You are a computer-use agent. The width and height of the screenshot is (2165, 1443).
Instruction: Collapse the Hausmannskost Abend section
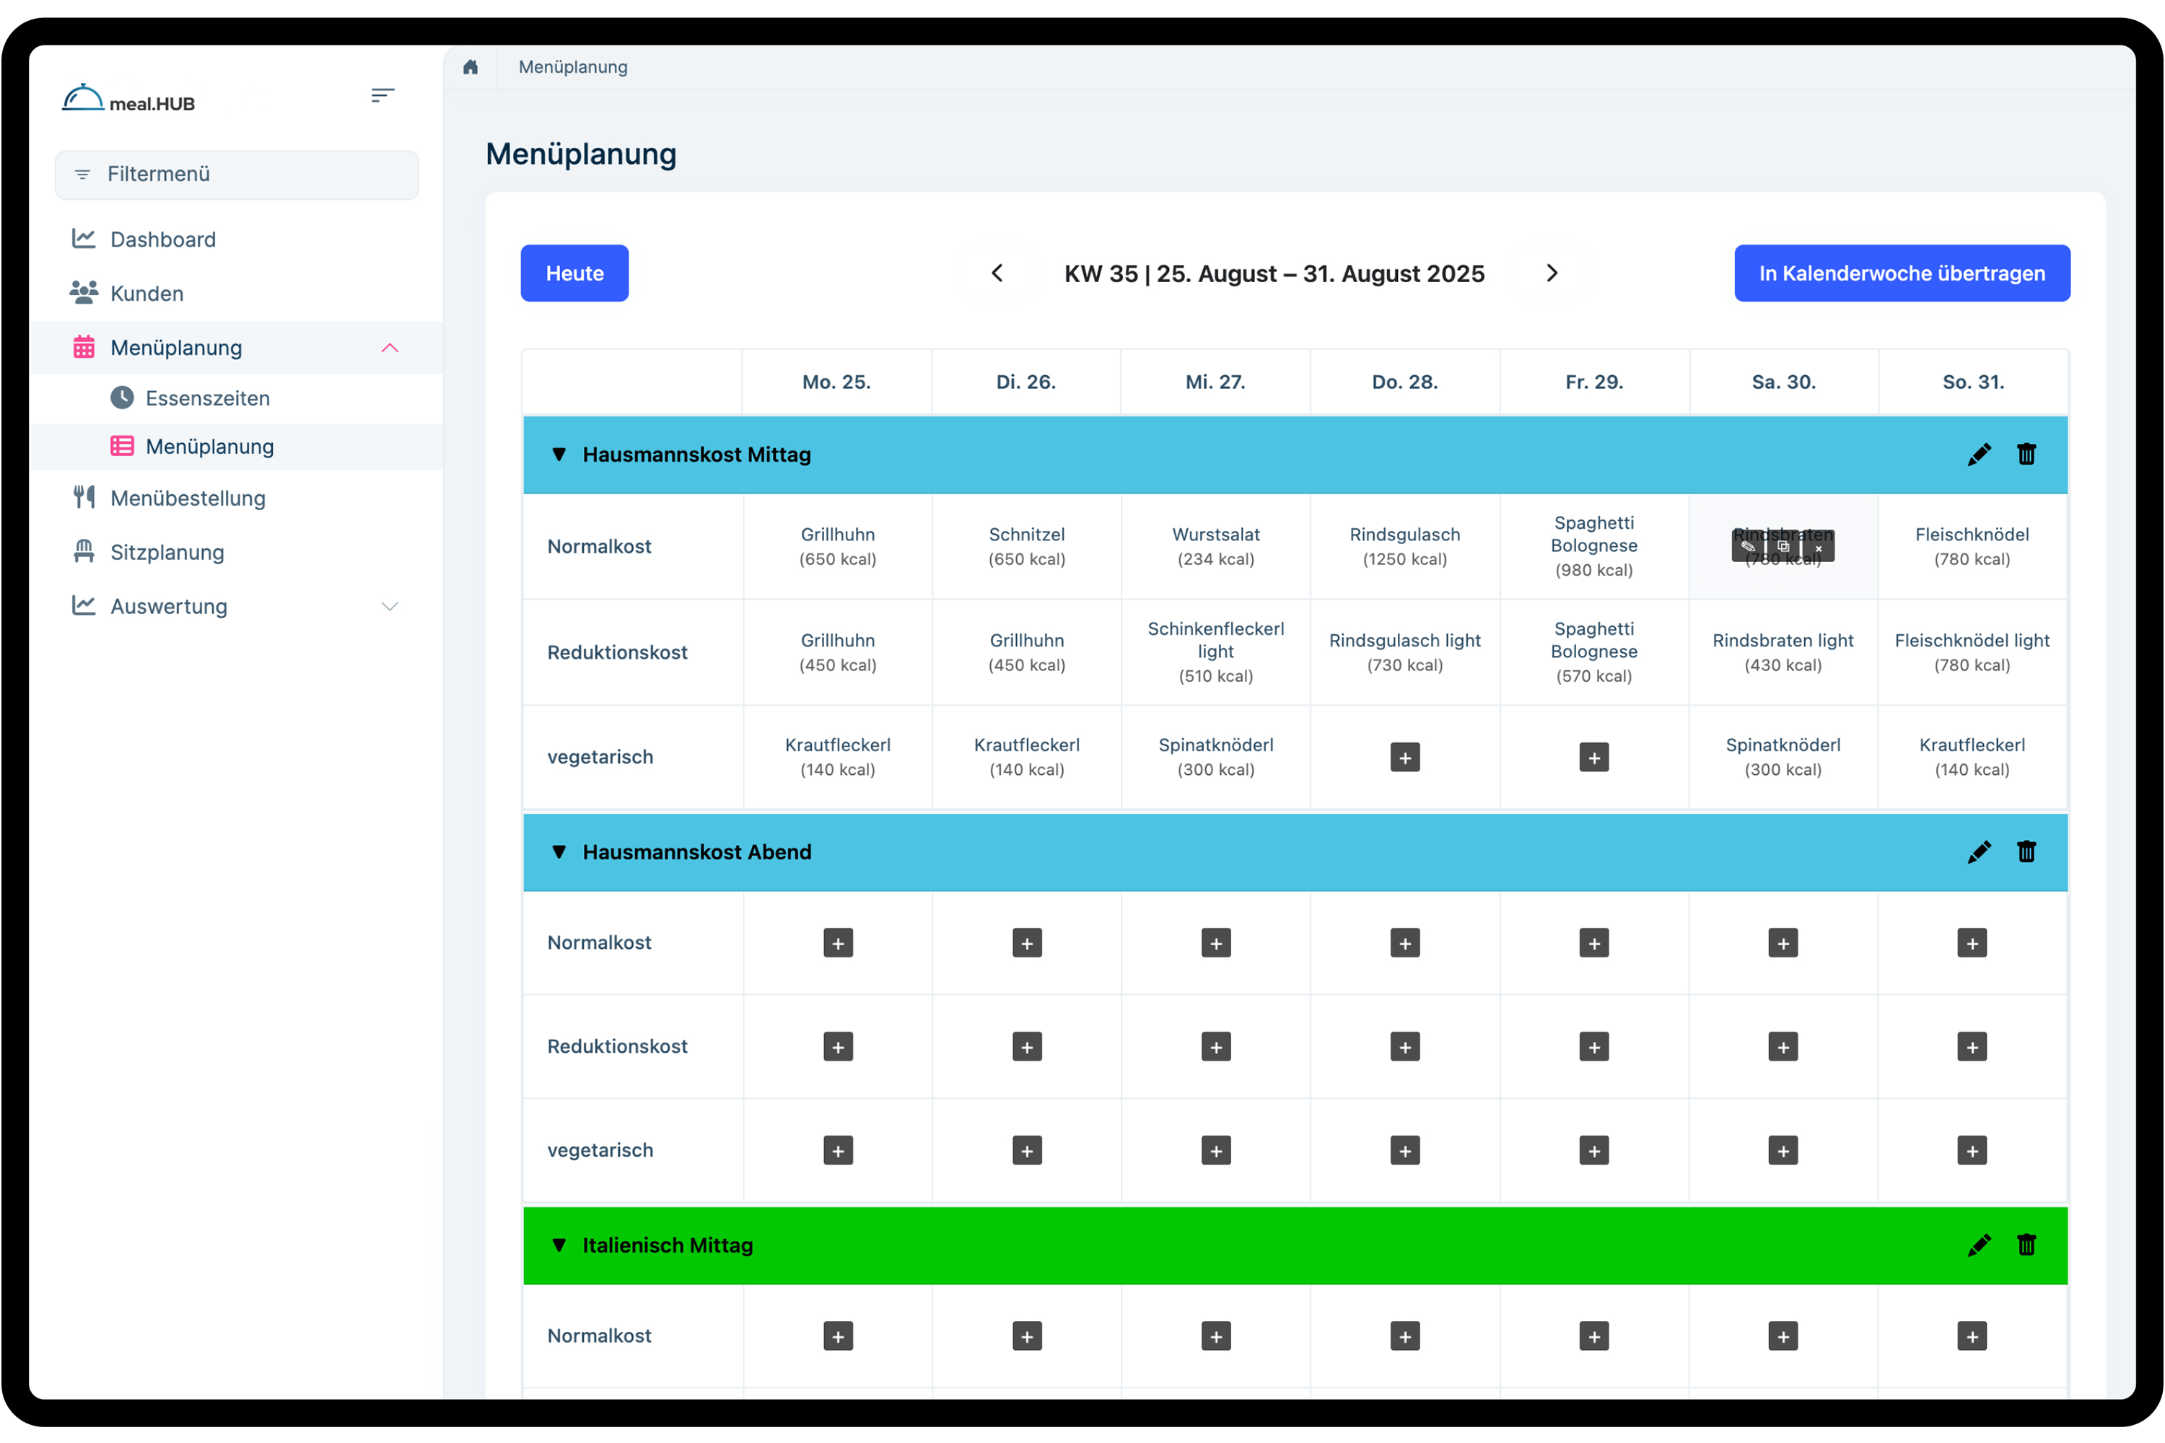[x=559, y=852]
